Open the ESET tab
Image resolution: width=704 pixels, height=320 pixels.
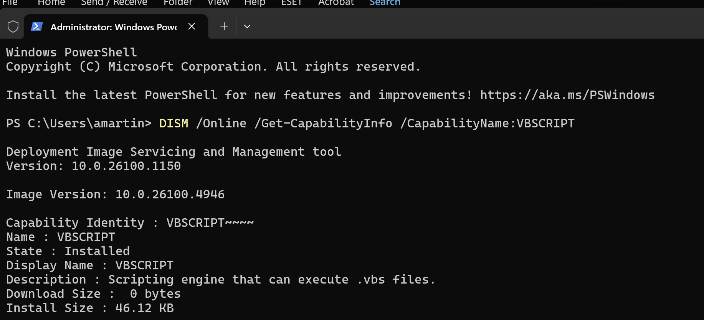click(292, 3)
